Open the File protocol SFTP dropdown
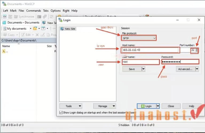205x133 pixels. point(139,38)
